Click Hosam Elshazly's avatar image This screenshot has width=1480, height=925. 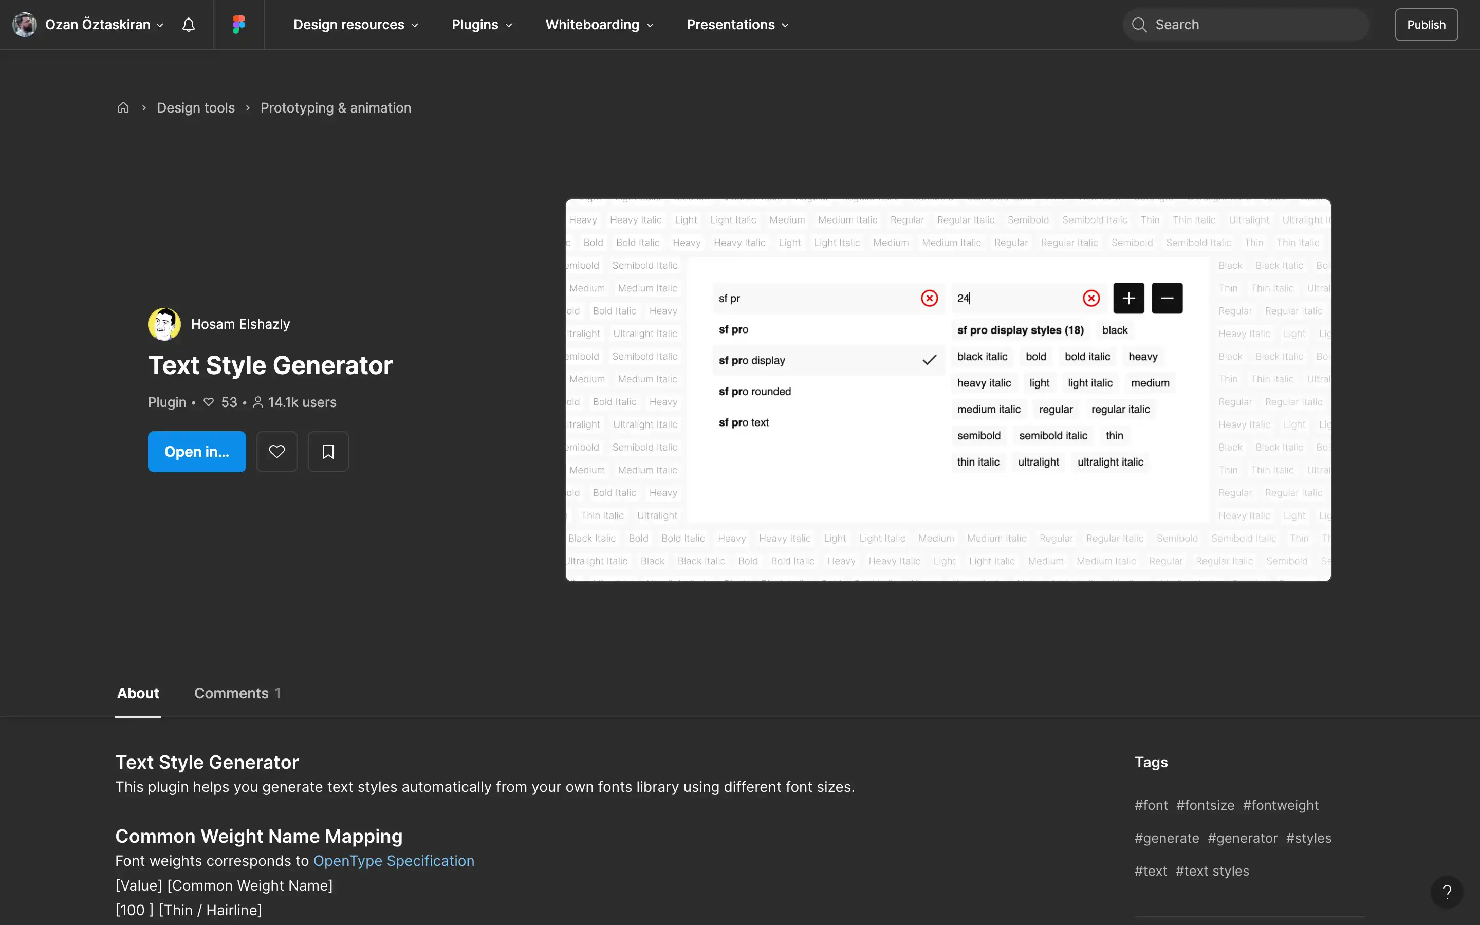click(x=164, y=324)
